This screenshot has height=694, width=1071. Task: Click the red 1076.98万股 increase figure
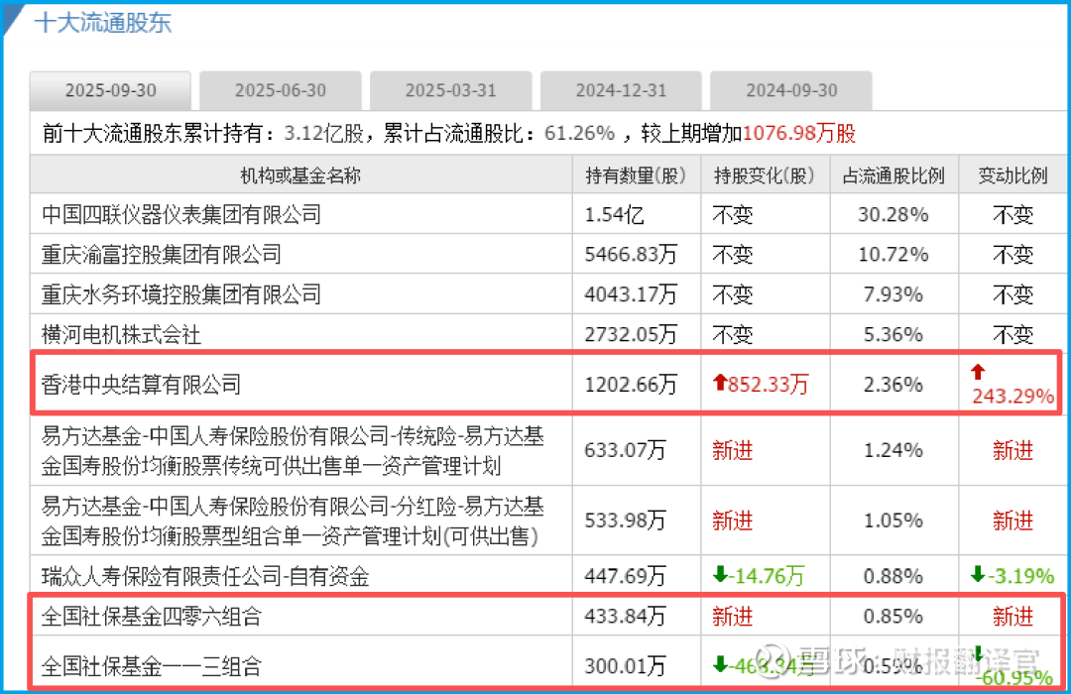799,133
